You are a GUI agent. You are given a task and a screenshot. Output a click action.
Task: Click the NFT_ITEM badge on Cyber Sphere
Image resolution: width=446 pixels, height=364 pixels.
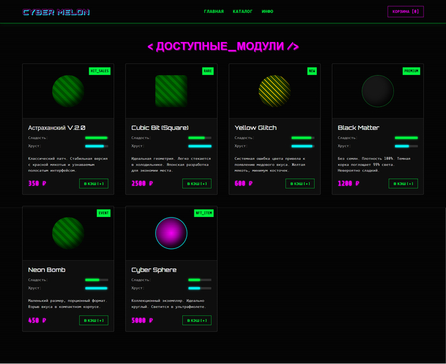203,213
